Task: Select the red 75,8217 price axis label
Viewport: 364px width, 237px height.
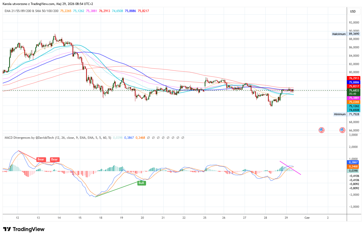Action: 354,86
